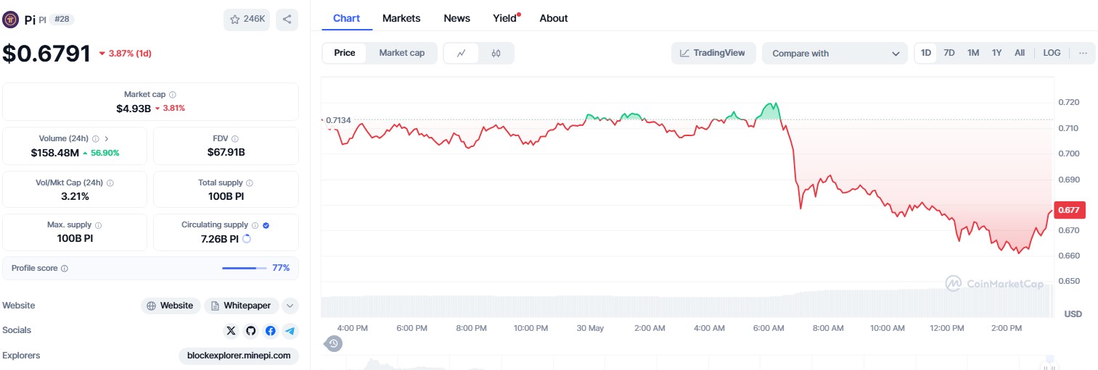Switch to the Markets tab

pyautogui.click(x=401, y=18)
